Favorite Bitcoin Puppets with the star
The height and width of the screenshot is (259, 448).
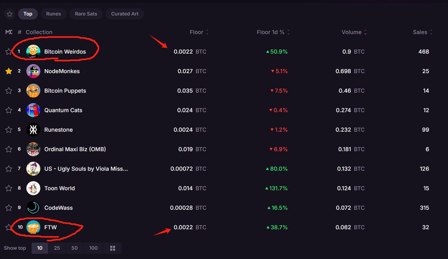pyautogui.click(x=9, y=91)
